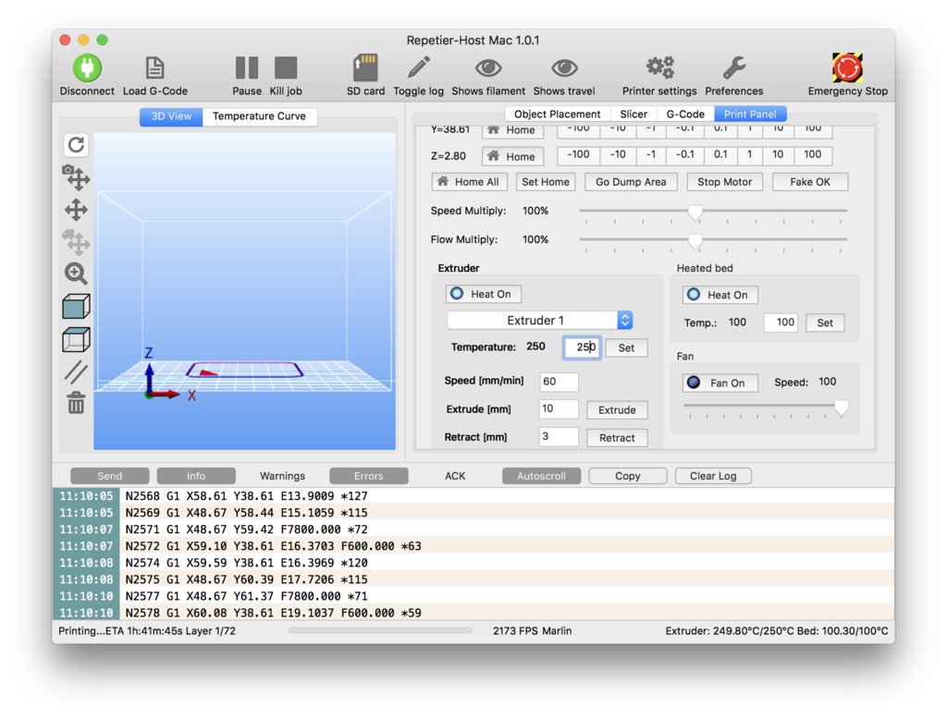Click the bed temperature input field

(x=781, y=322)
